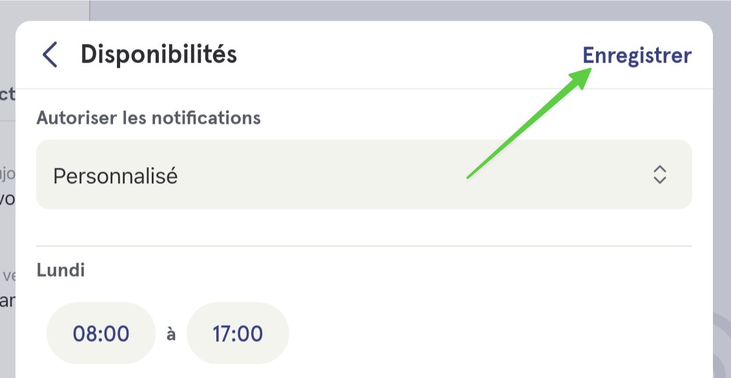Viewport: 731px width, 378px height.
Task: Click the Disponibilités panel title
Action: (158, 54)
